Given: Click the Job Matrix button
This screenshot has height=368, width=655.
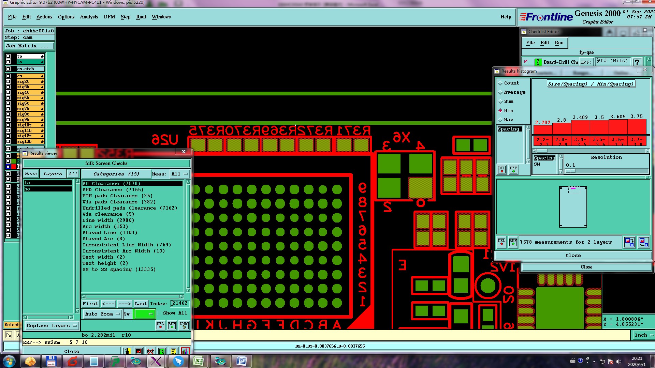Looking at the screenshot, I should pyautogui.click(x=29, y=46).
